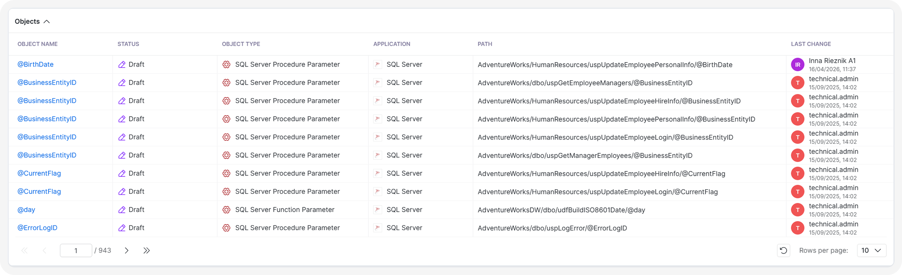Click the APPLICATION column header
This screenshot has height=275, width=902.
point(392,44)
